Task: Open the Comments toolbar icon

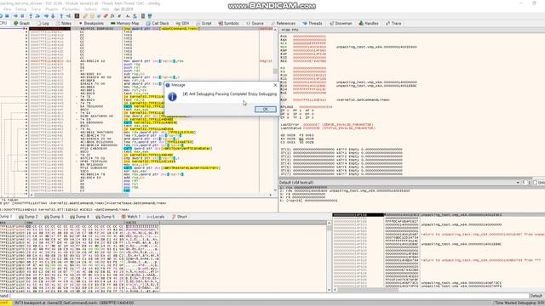Action: 92,16
